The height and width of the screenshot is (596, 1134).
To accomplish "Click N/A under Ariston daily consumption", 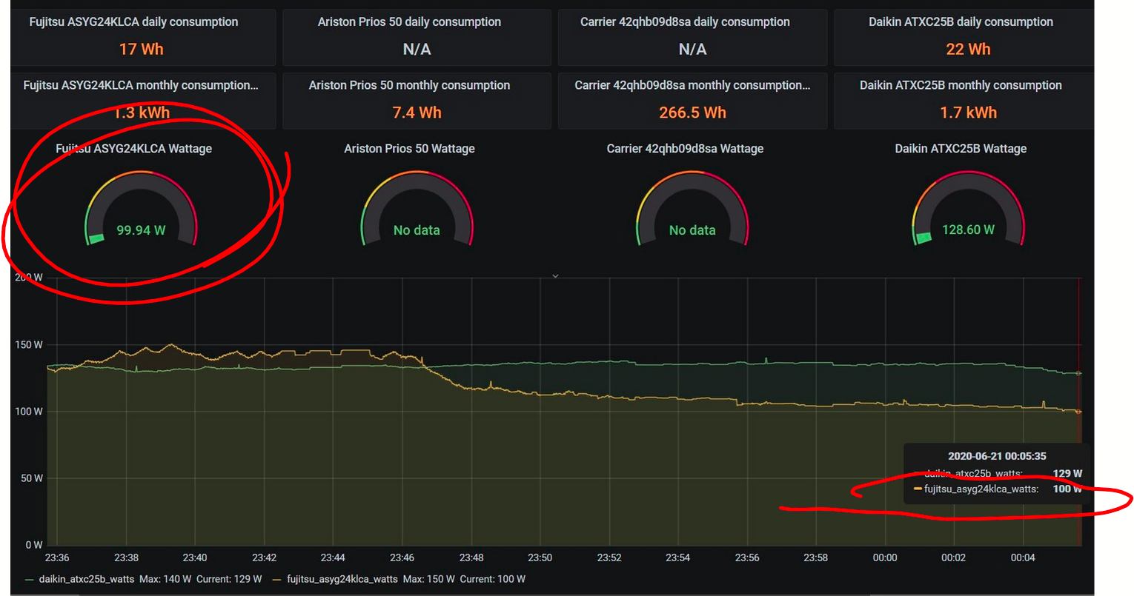I will [417, 49].
